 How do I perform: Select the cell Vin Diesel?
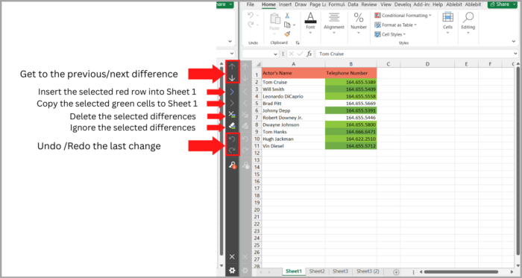pyautogui.click(x=293, y=146)
